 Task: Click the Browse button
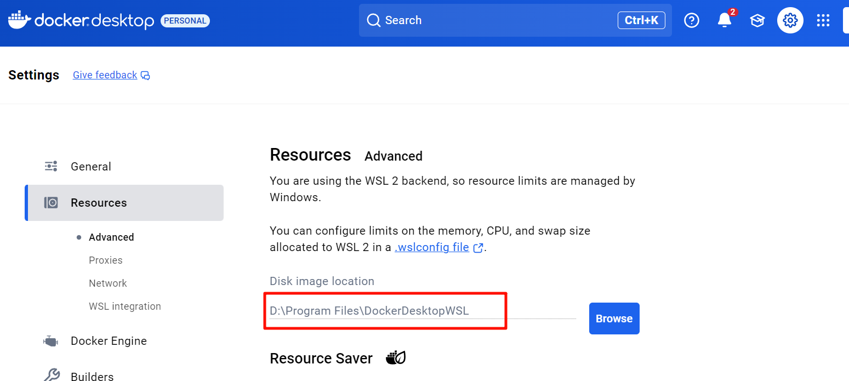(614, 319)
